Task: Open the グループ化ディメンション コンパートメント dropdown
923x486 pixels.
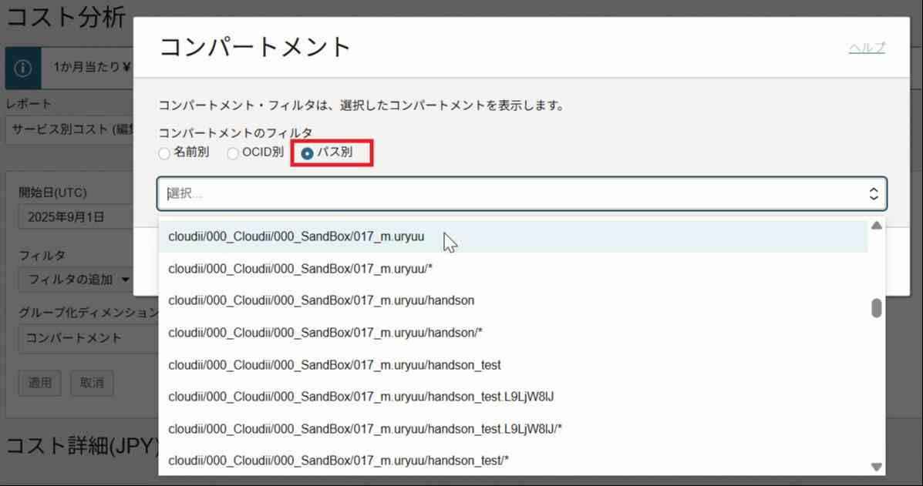Action: [75, 337]
